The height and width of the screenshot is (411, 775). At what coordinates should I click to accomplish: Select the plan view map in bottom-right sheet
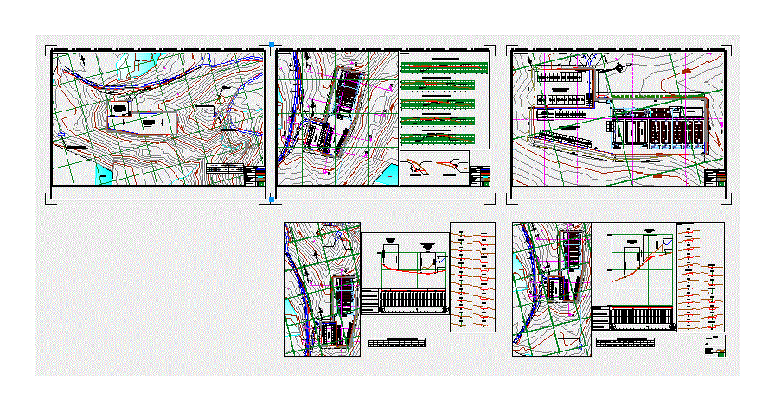pyautogui.click(x=552, y=289)
